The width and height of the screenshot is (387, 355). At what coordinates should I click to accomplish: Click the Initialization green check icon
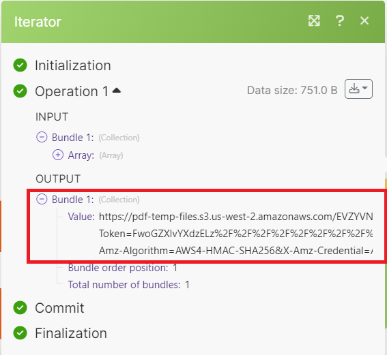(x=20, y=65)
